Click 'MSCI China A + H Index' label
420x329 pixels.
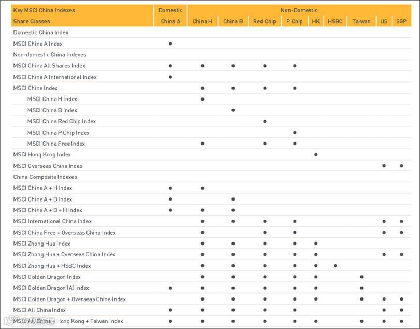(42, 188)
